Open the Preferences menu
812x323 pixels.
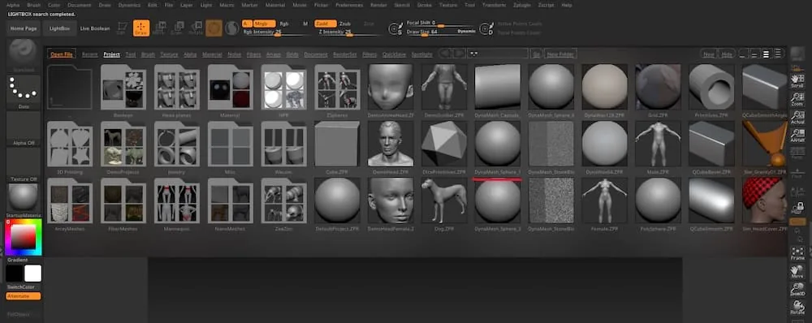[349, 5]
